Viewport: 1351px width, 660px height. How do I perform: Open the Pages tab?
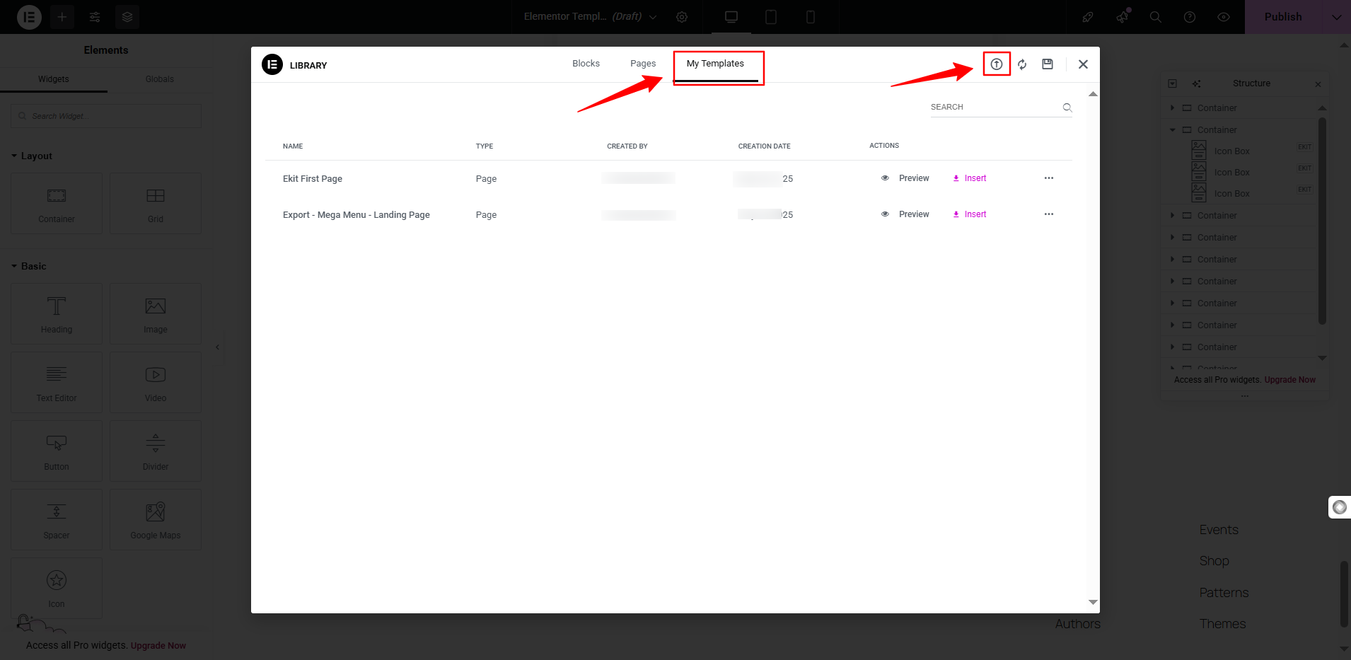pos(643,64)
